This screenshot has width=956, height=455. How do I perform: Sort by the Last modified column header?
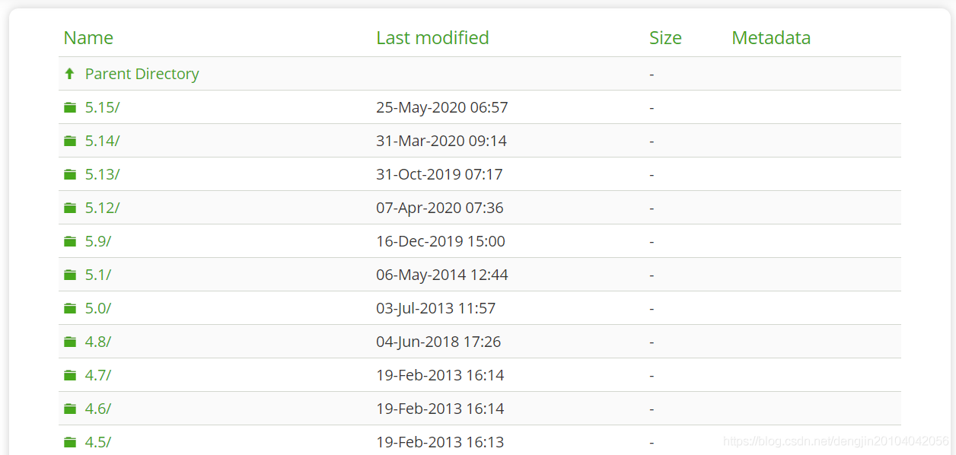tap(432, 38)
